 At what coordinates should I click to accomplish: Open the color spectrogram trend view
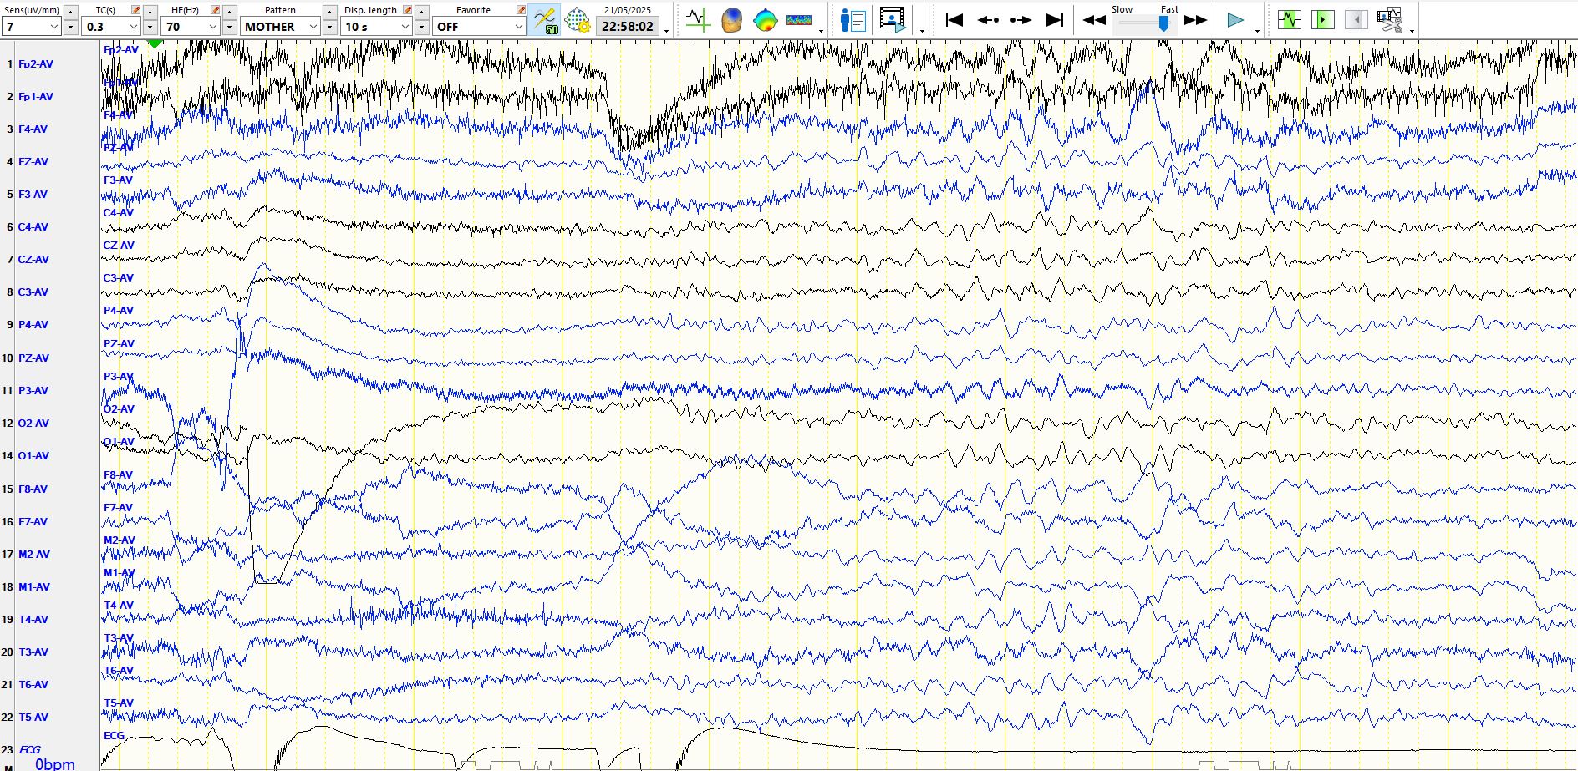tap(799, 20)
